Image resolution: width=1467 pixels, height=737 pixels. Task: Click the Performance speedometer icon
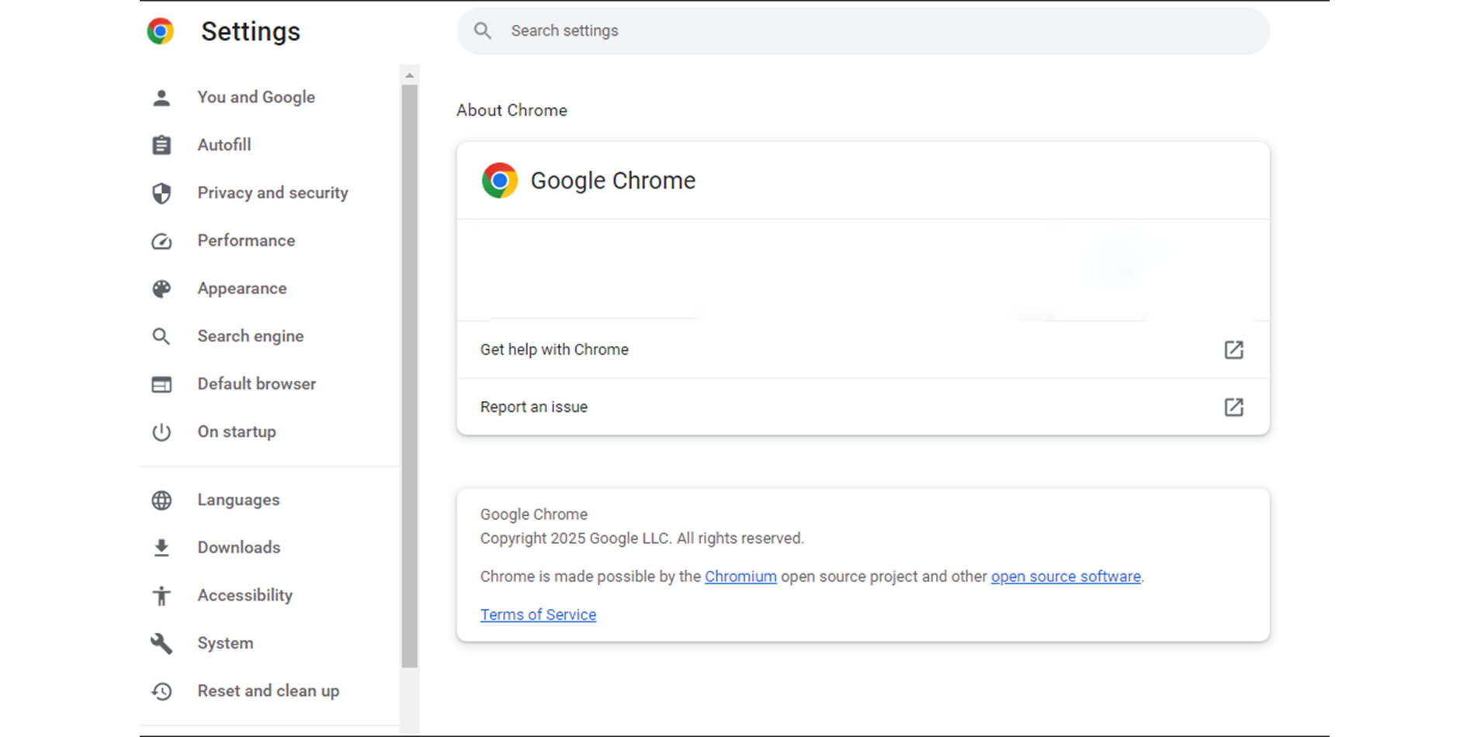click(x=161, y=241)
